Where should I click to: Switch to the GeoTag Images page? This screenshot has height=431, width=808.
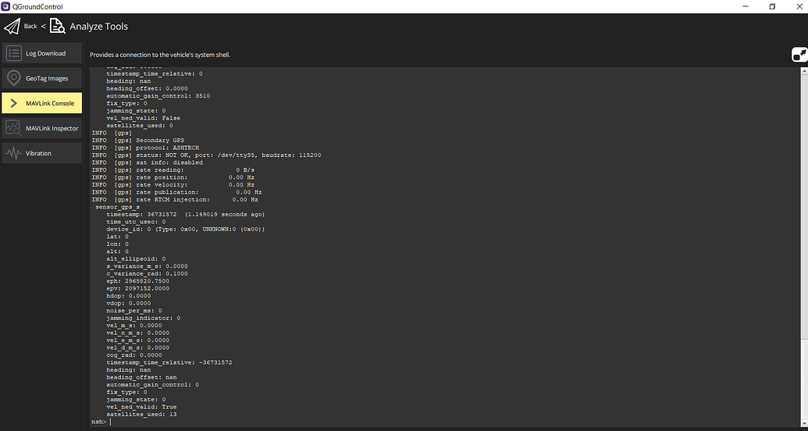pyautogui.click(x=47, y=79)
